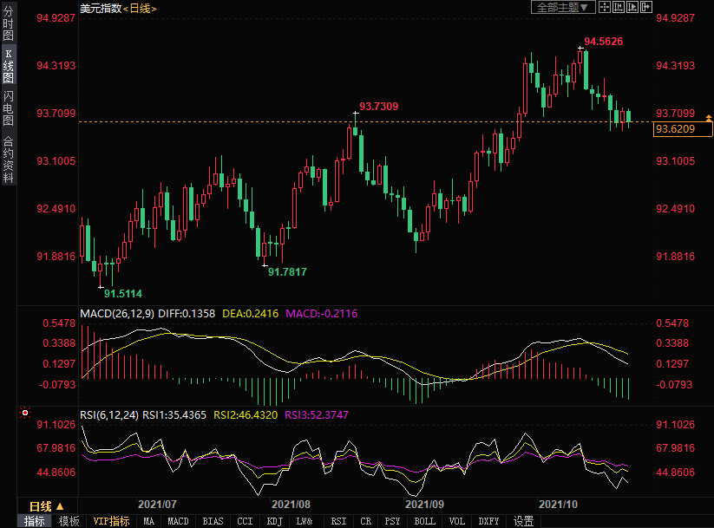
Task: Click the jump-to-start chart icon
Action: click(619, 8)
